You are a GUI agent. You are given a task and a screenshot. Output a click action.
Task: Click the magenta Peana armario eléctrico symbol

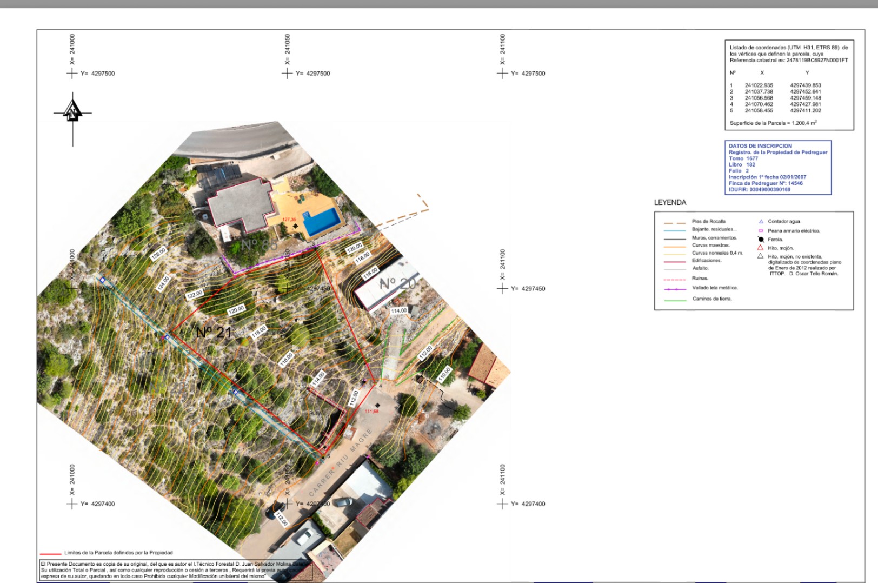761,231
